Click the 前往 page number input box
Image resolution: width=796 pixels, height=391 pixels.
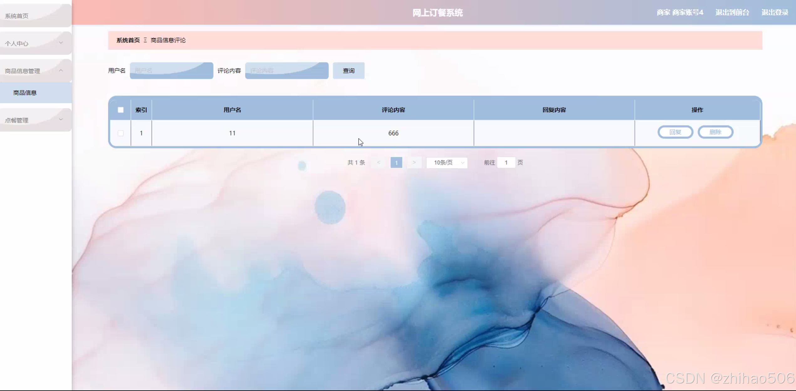[506, 162]
